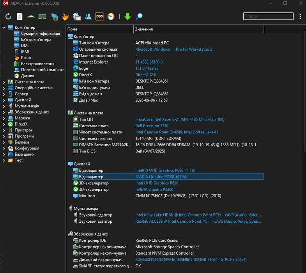Select the Дата / Час row

pos(168,100)
